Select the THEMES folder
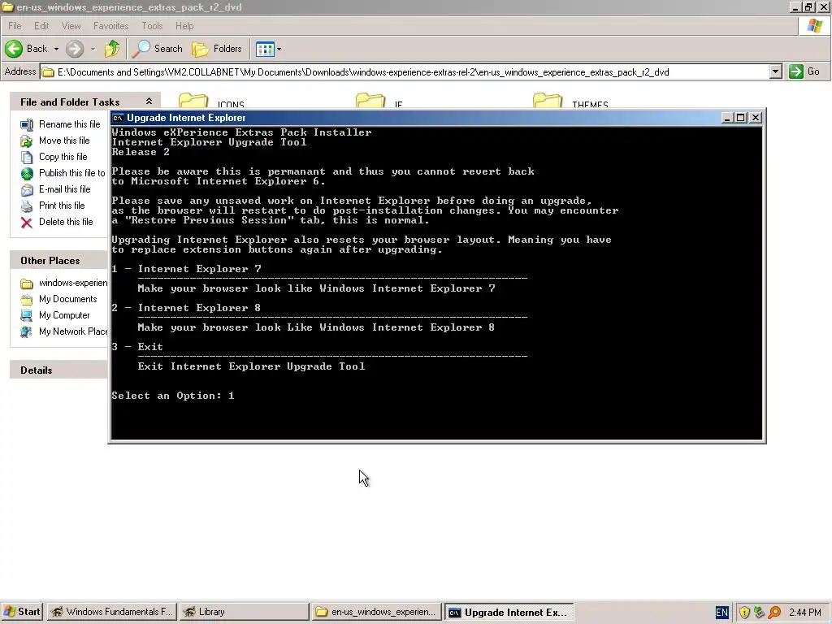The image size is (832, 624). pyautogui.click(x=570, y=101)
